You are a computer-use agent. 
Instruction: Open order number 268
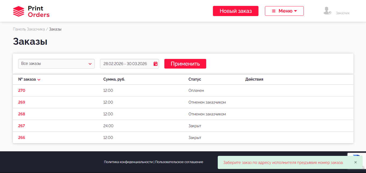tap(22, 114)
